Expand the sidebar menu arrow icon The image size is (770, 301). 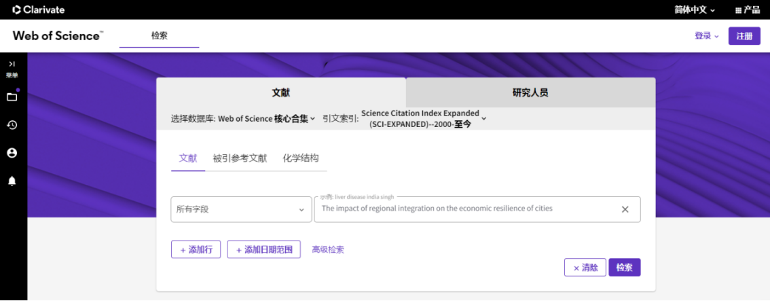[12, 64]
